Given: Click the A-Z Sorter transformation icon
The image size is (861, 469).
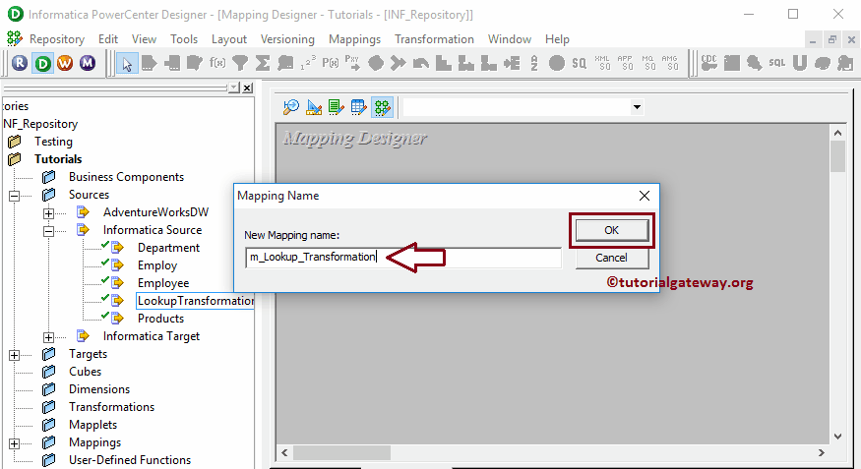Looking at the screenshot, I should tap(534, 63).
